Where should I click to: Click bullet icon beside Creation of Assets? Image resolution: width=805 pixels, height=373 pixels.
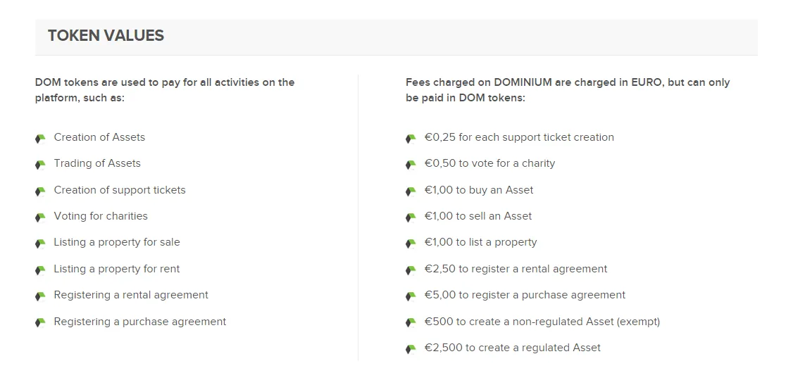tap(41, 139)
